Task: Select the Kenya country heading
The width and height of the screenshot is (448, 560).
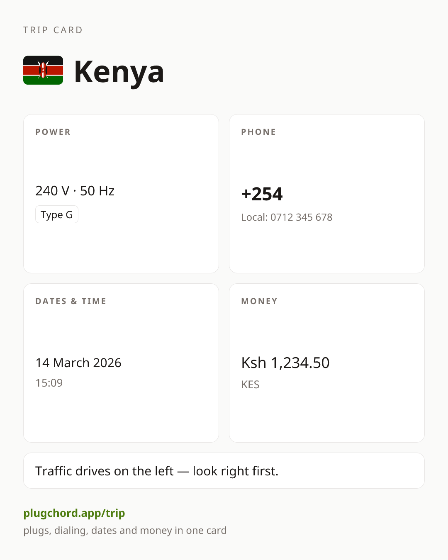Action: (119, 72)
